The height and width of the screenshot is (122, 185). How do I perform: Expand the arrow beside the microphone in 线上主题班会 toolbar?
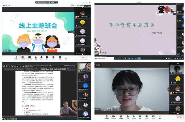[19, 57]
